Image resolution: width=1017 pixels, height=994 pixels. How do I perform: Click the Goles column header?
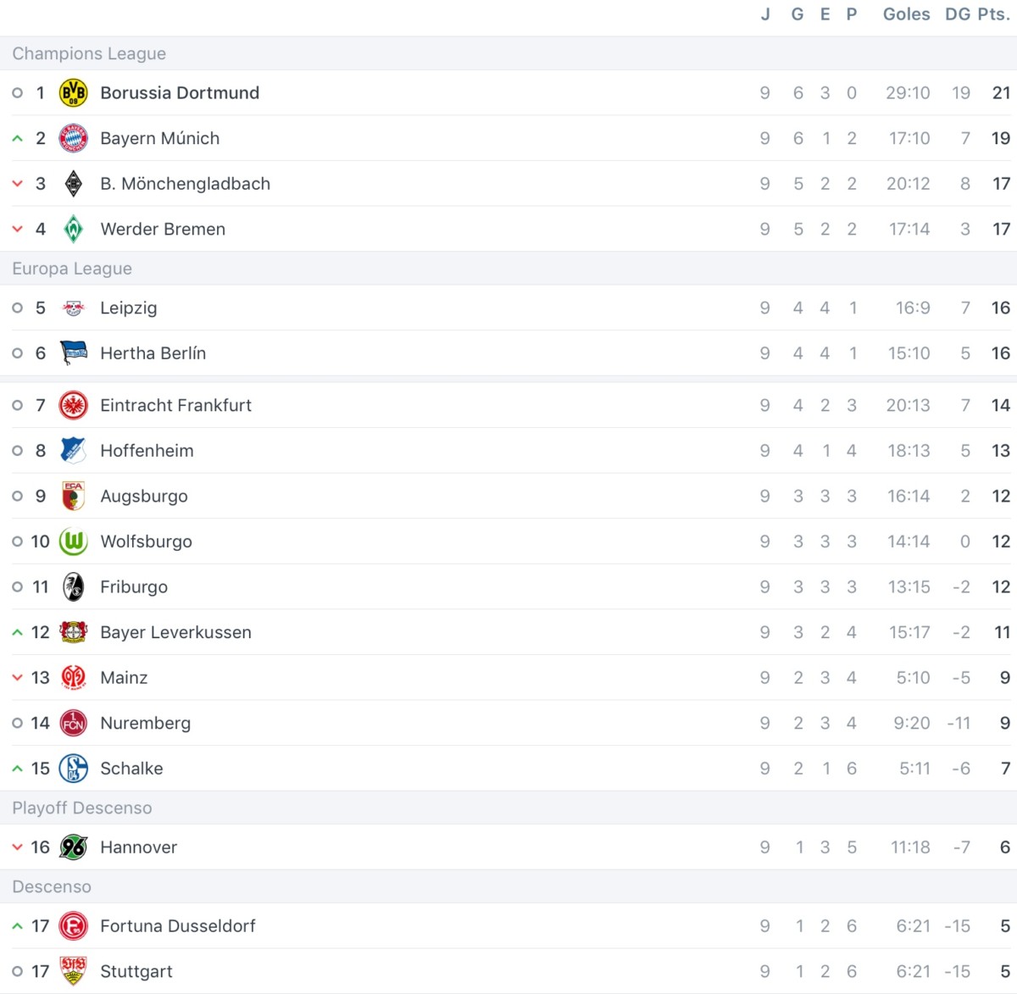click(x=907, y=14)
